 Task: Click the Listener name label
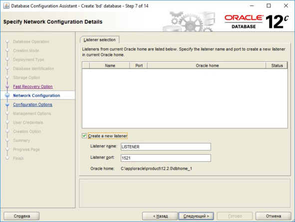[104, 146]
